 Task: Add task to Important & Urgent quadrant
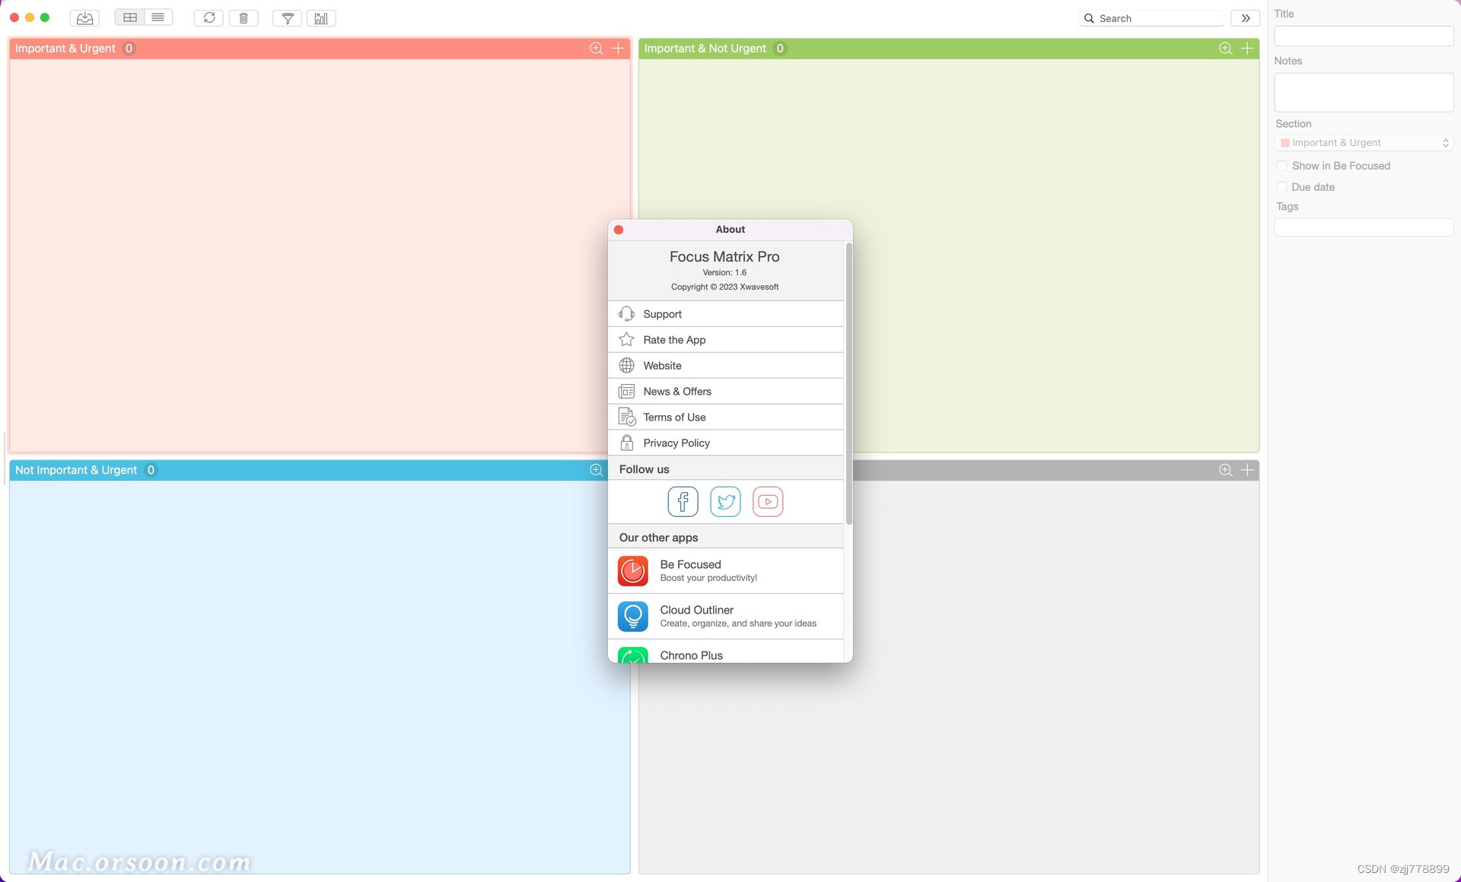[x=619, y=49]
